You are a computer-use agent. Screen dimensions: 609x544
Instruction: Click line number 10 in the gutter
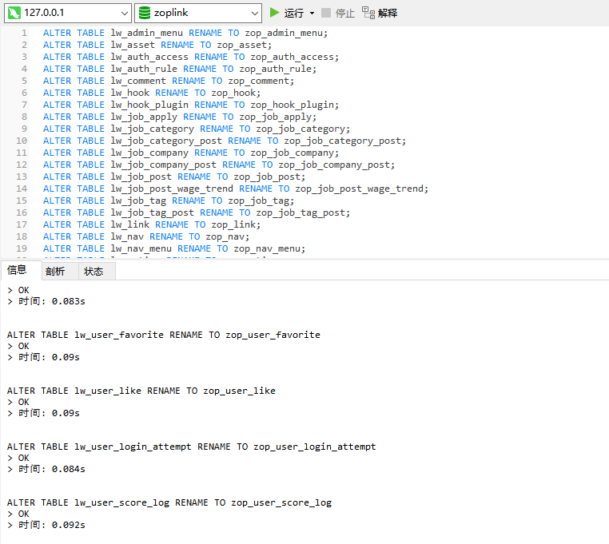click(22, 141)
